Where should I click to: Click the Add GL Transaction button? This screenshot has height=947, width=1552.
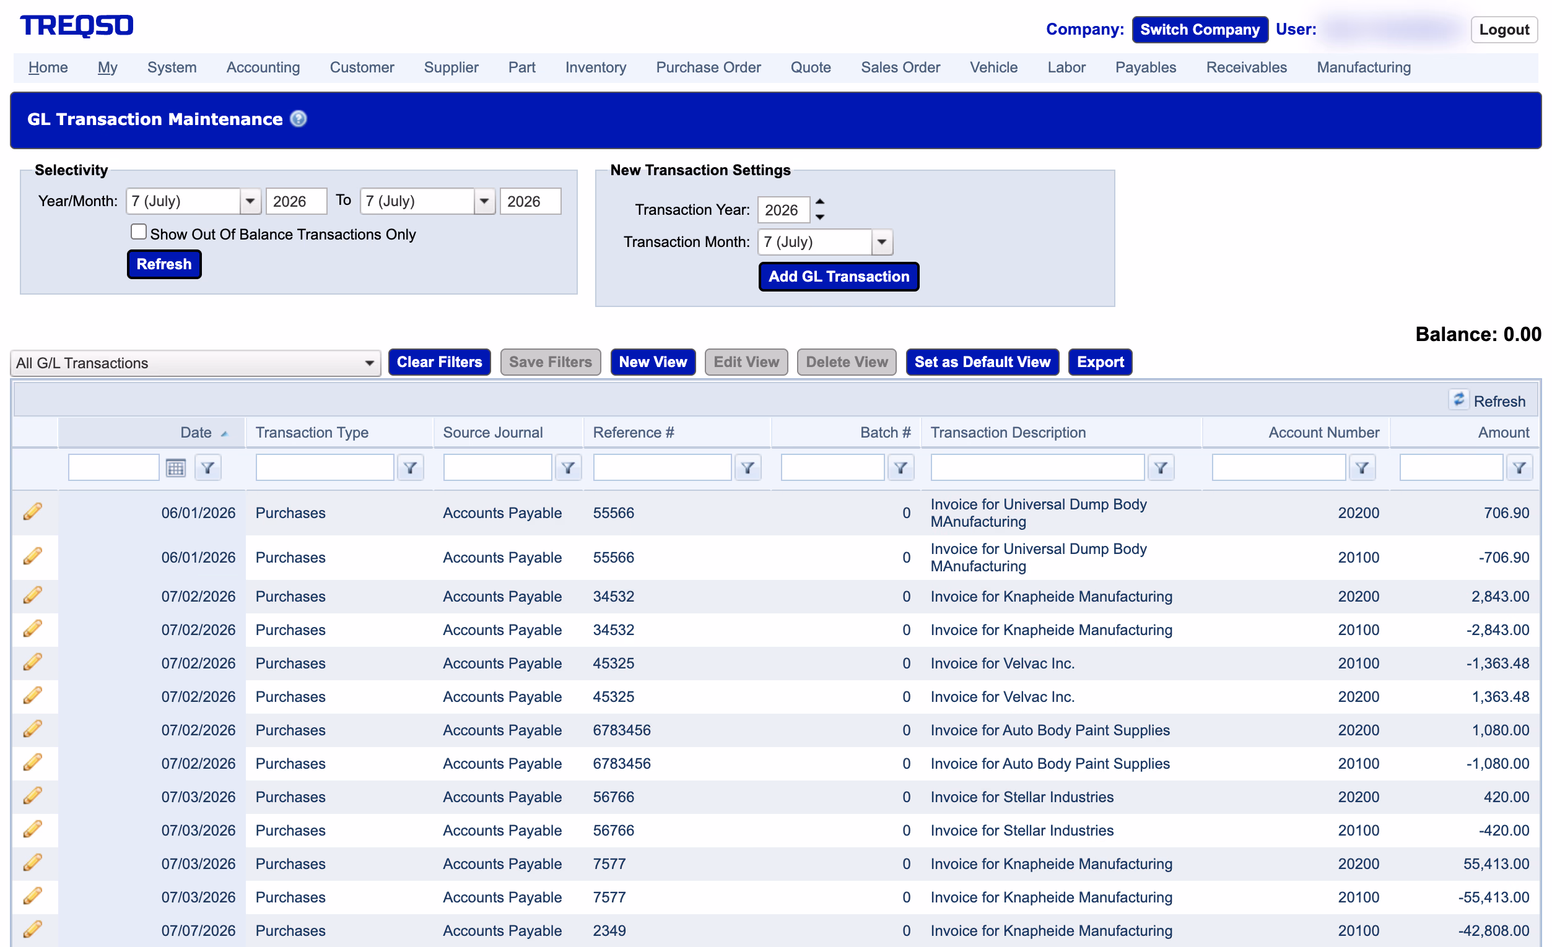click(x=839, y=277)
